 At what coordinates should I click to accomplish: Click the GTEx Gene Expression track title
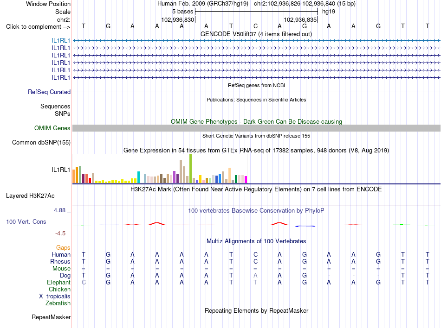pos(256,151)
